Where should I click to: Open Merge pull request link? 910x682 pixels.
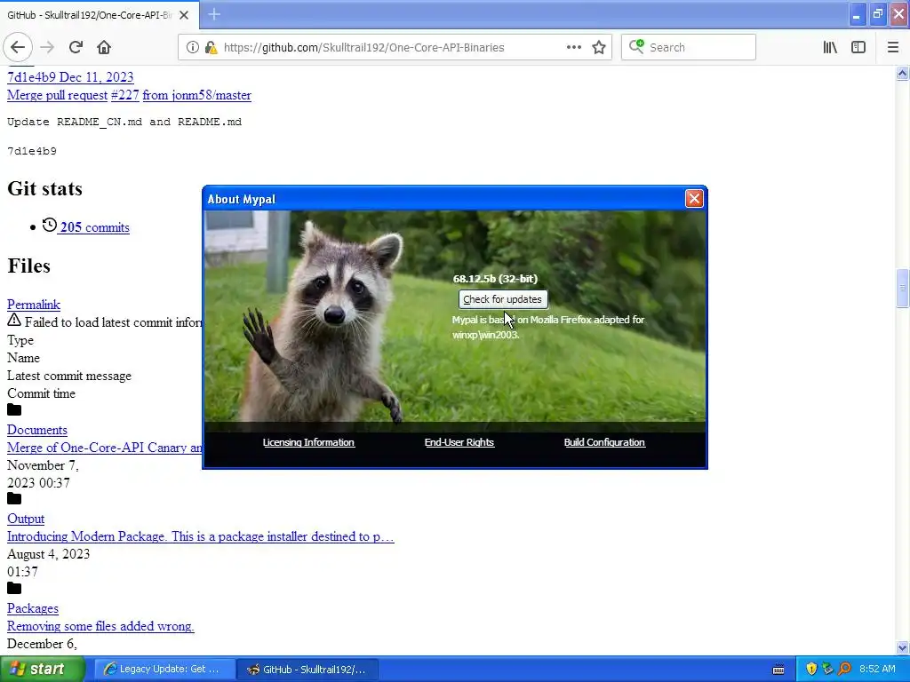pos(58,95)
